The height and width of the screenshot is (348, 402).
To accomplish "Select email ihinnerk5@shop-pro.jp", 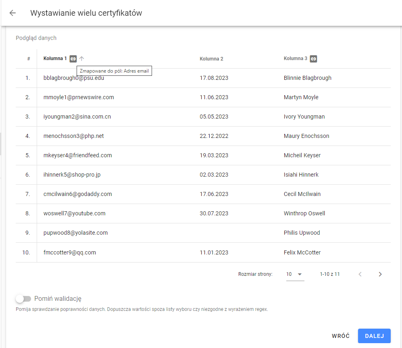I will pyautogui.click(x=72, y=175).
